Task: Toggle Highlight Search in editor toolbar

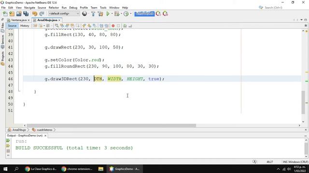Action: pos(72,25)
